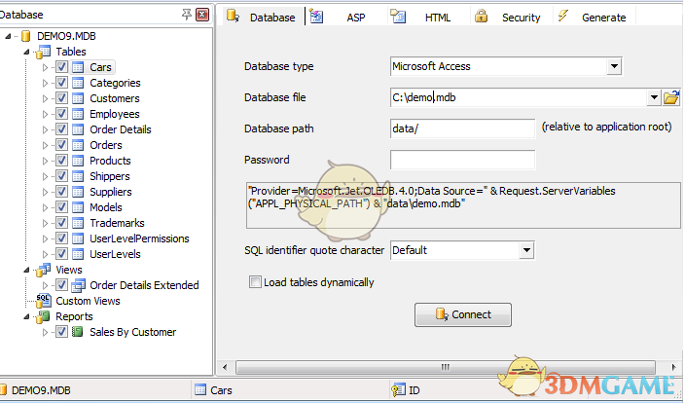The width and height of the screenshot is (685, 403).
Task: Uncheck the Cars table checkbox
Action: point(61,67)
